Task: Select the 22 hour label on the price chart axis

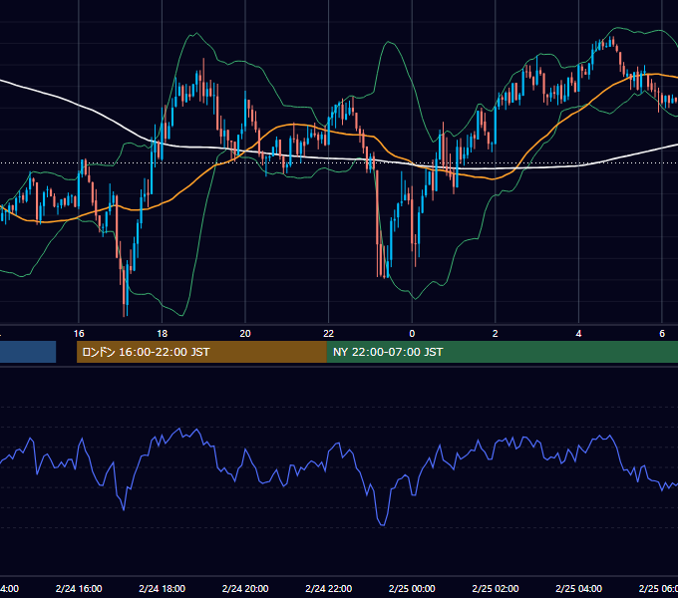Action: [x=329, y=334]
